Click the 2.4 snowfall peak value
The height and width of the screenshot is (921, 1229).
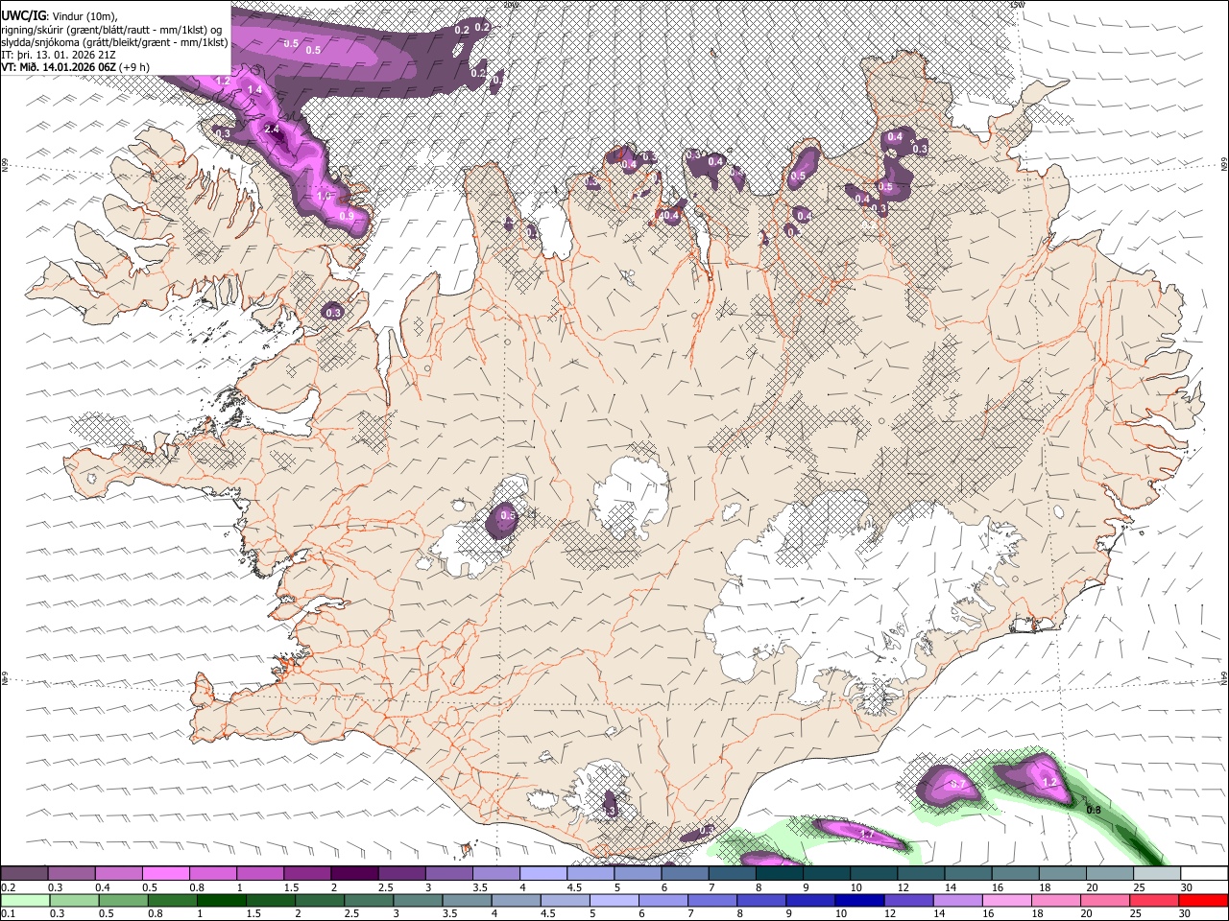pos(272,129)
